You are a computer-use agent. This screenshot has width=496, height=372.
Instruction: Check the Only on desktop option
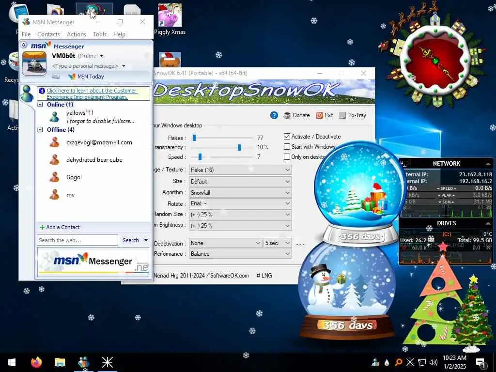coord(287,156)
